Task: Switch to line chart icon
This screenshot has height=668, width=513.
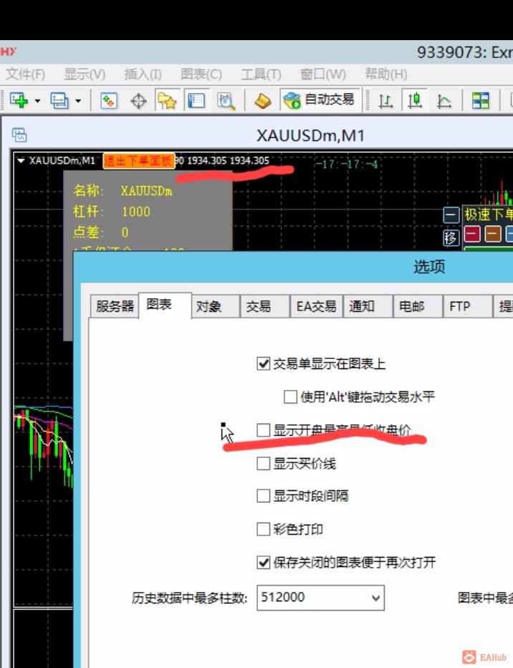Action: [x=444, y=101]
